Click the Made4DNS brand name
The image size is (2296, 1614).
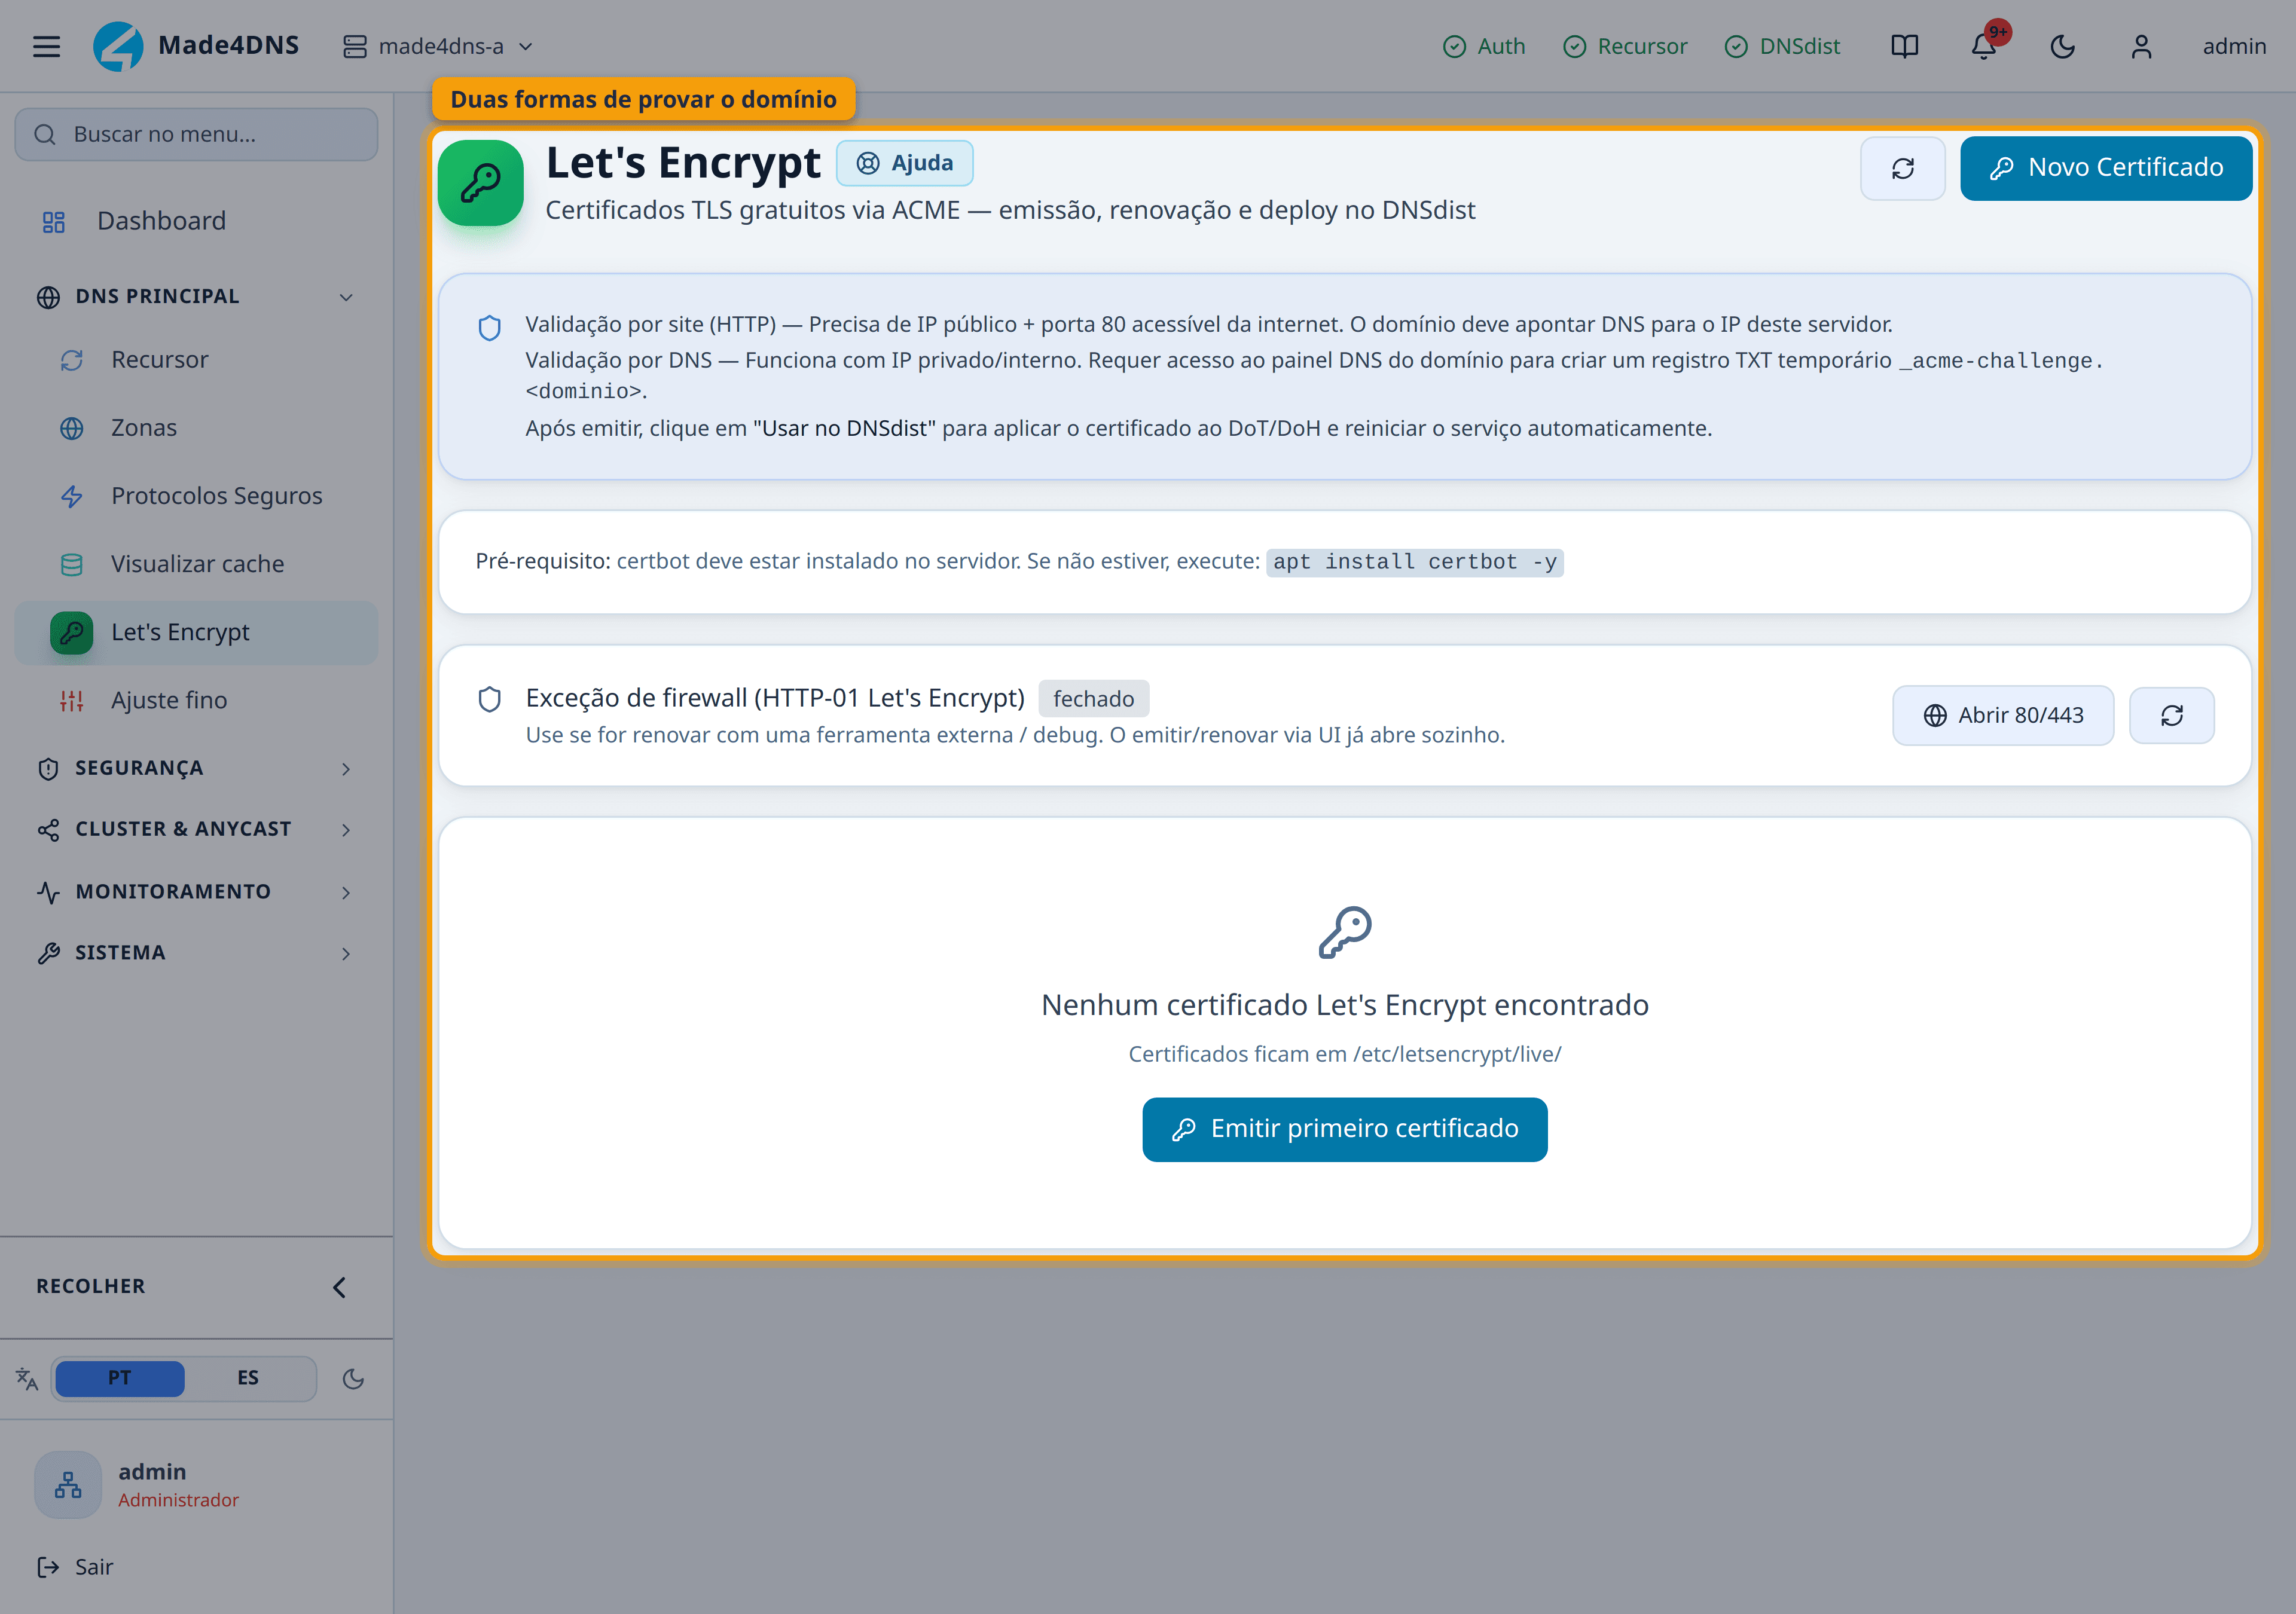click(229, 46)
